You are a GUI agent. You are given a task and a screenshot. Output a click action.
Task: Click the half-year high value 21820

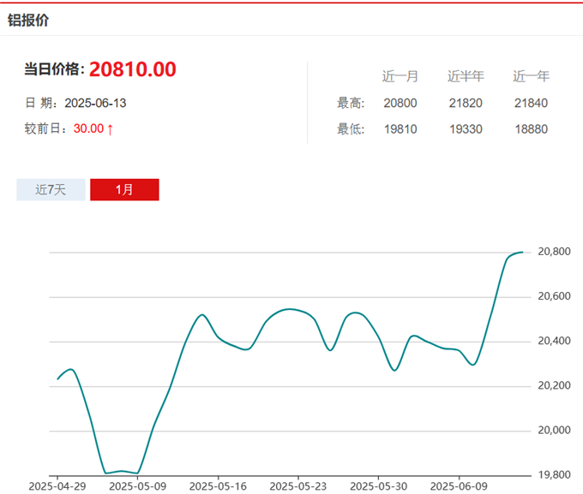(x=466, y=103)
